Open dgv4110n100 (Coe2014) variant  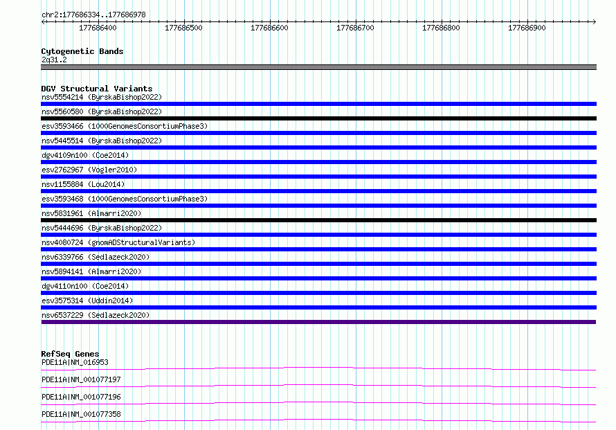tap(85, 286)
